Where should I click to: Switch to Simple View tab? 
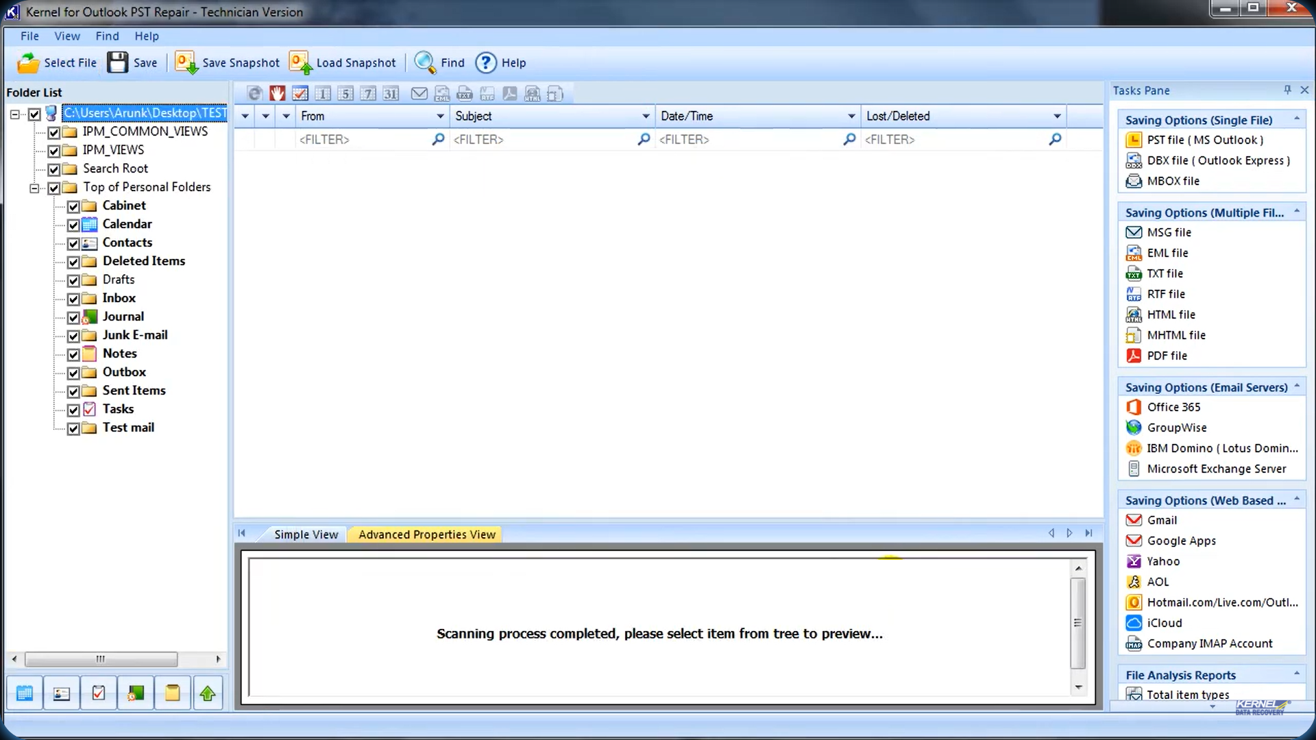(x=306, y=534)
